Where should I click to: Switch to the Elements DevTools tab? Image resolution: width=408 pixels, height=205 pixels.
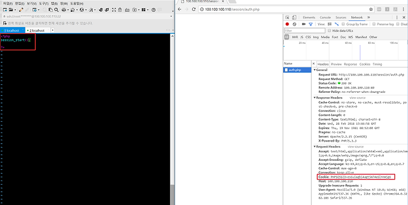tap(309, 18)
